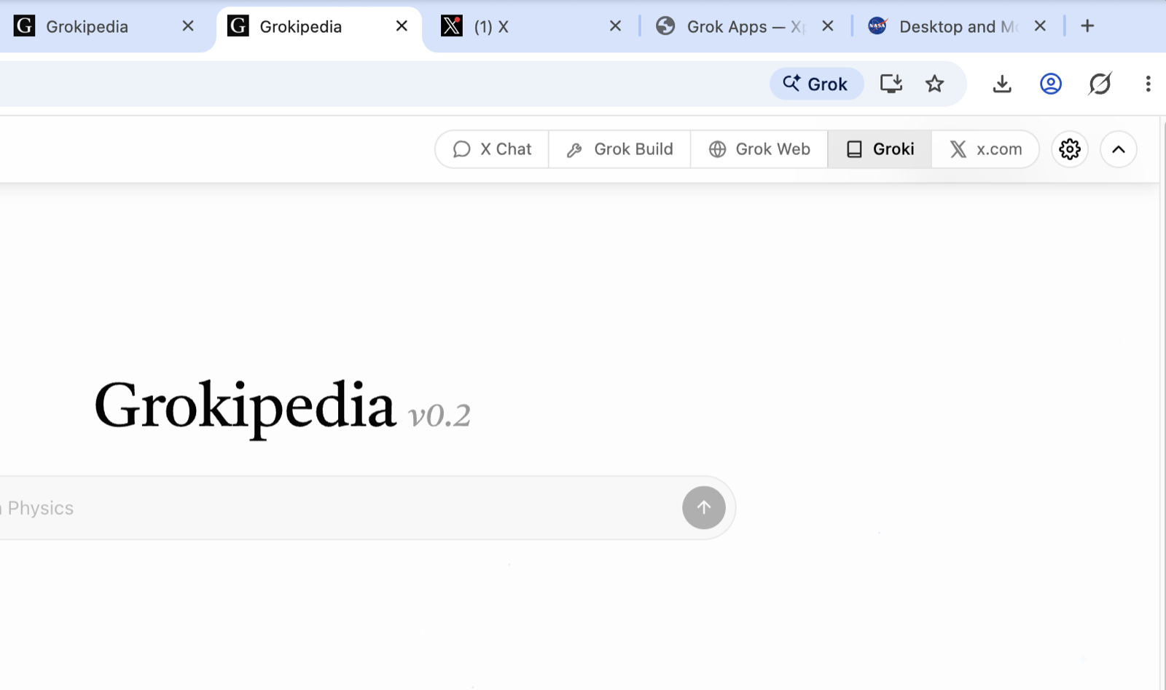
Task: Submit search with the arrow-up button
Action: [x=704, y=507]
